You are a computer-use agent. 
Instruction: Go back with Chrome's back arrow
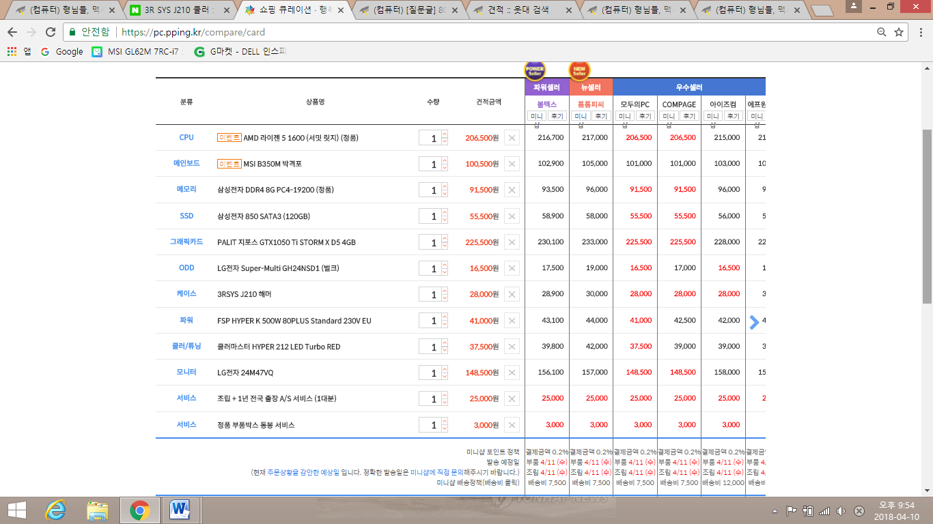[x=12, y=32]
